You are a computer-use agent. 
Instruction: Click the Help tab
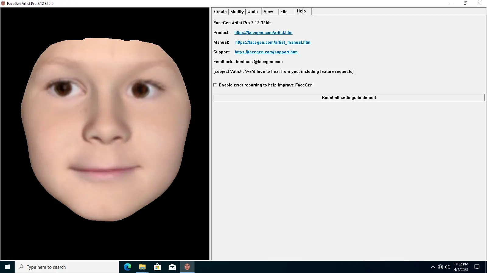[301, 11]
